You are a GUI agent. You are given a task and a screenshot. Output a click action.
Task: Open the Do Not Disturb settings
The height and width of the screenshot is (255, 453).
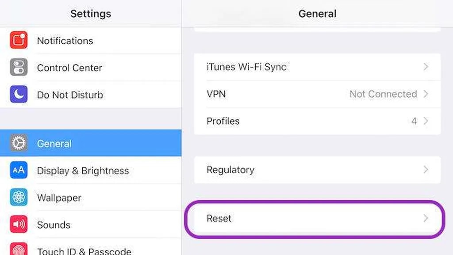(x=70, y=95)
